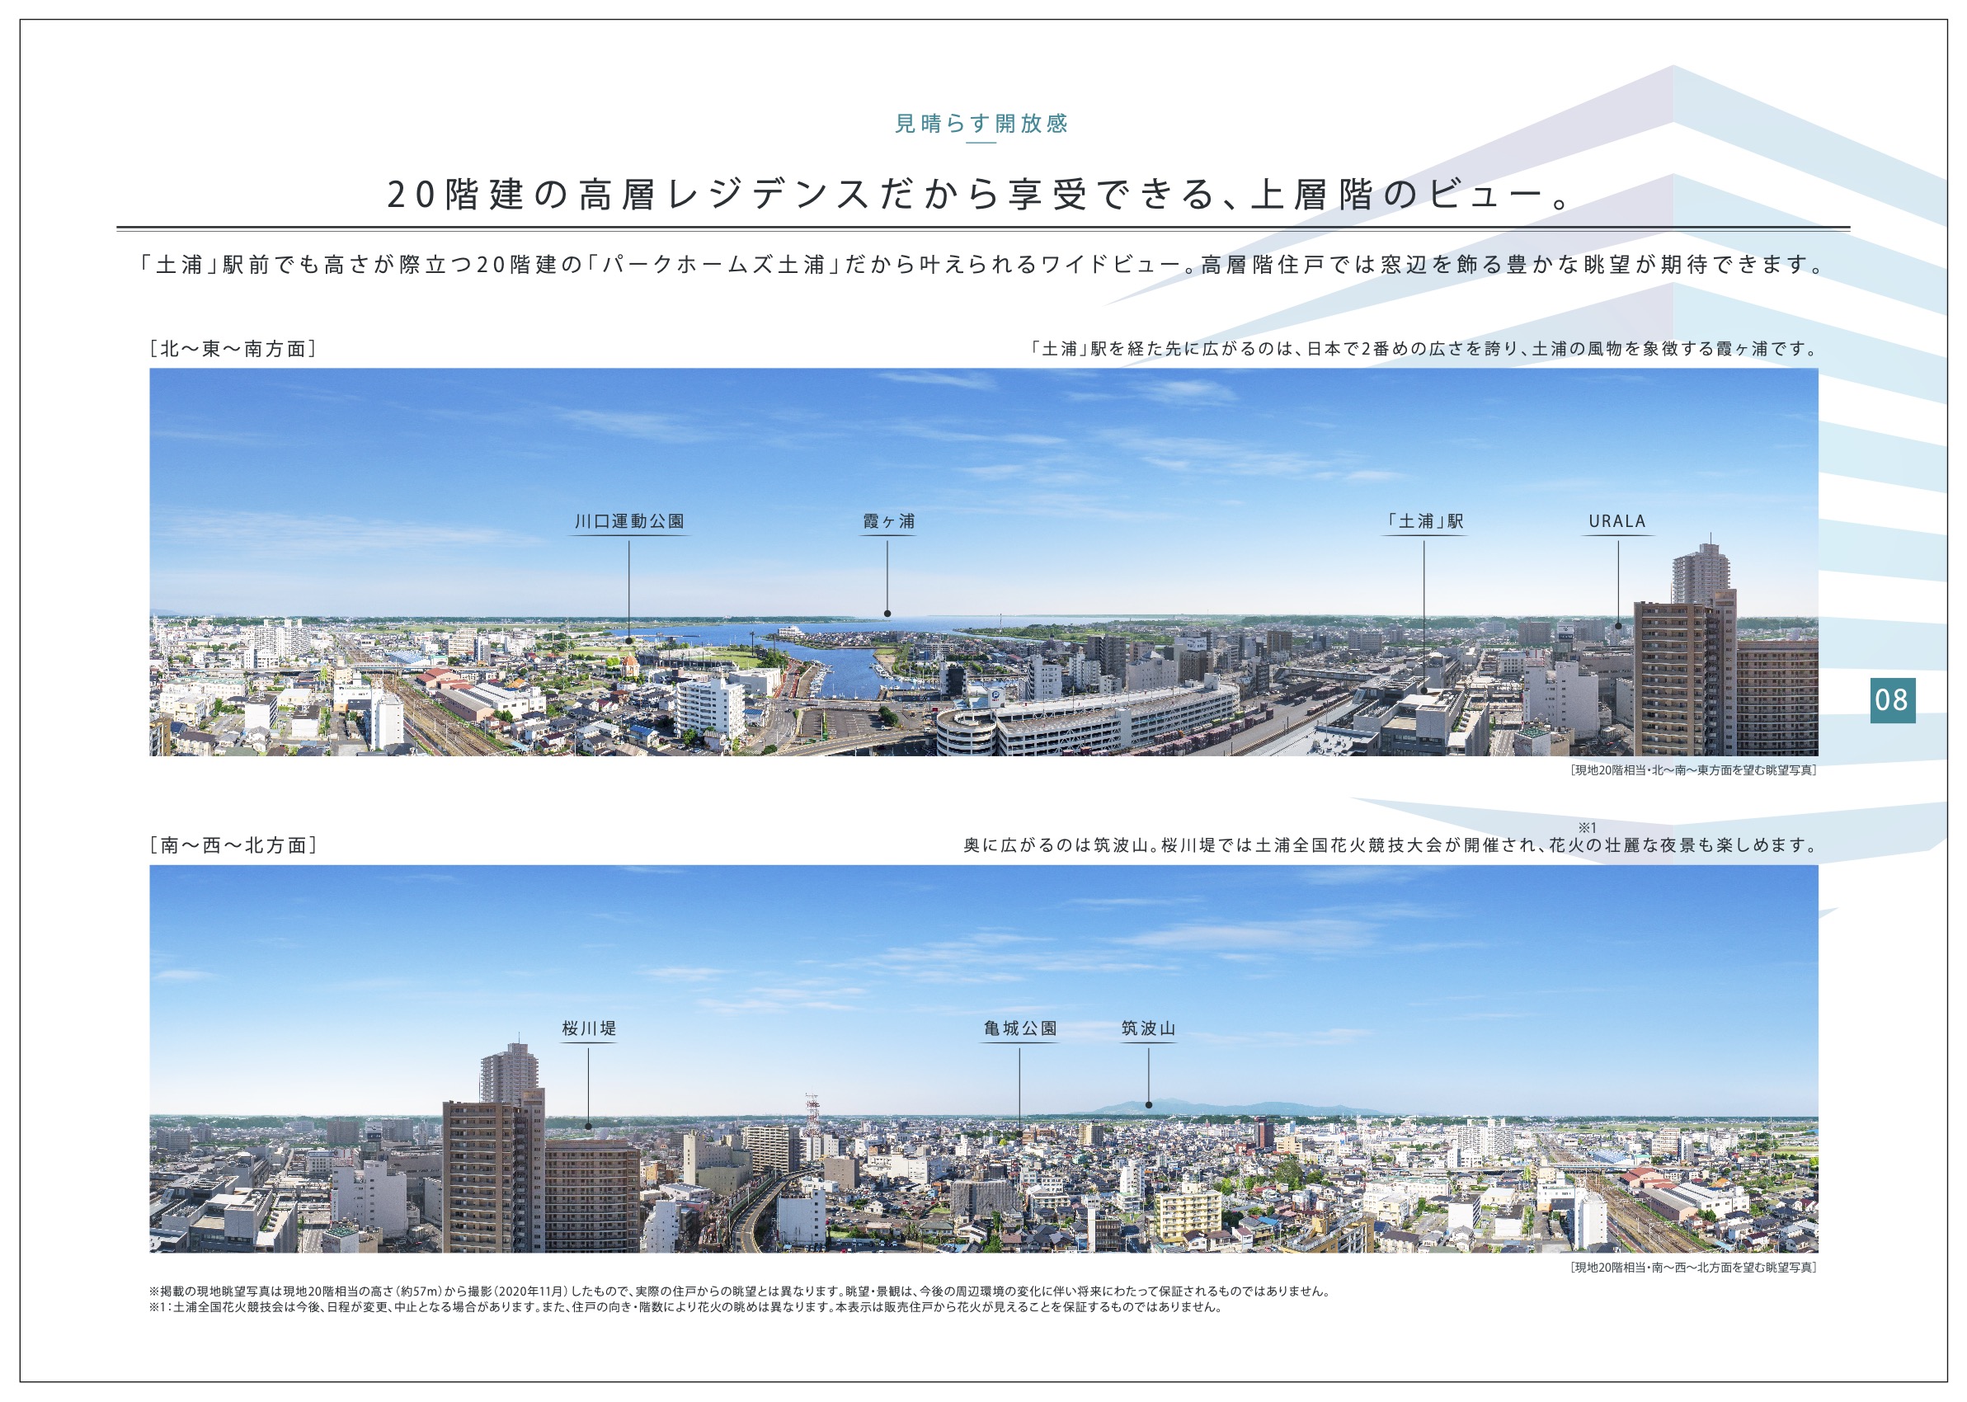Click the marker dot under 筑波山 label
Viewport: 1967px width, 1402px height.
coord(1149,1105)
